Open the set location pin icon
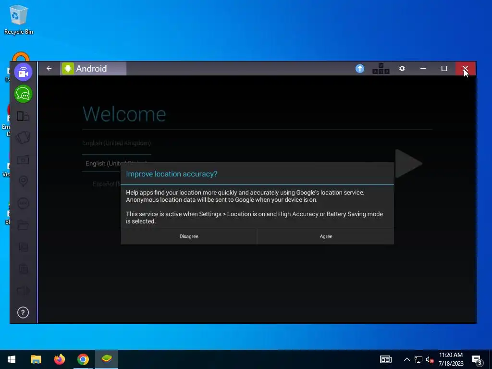This screenshot has width=492, height=369. click(x=23, y=181)
